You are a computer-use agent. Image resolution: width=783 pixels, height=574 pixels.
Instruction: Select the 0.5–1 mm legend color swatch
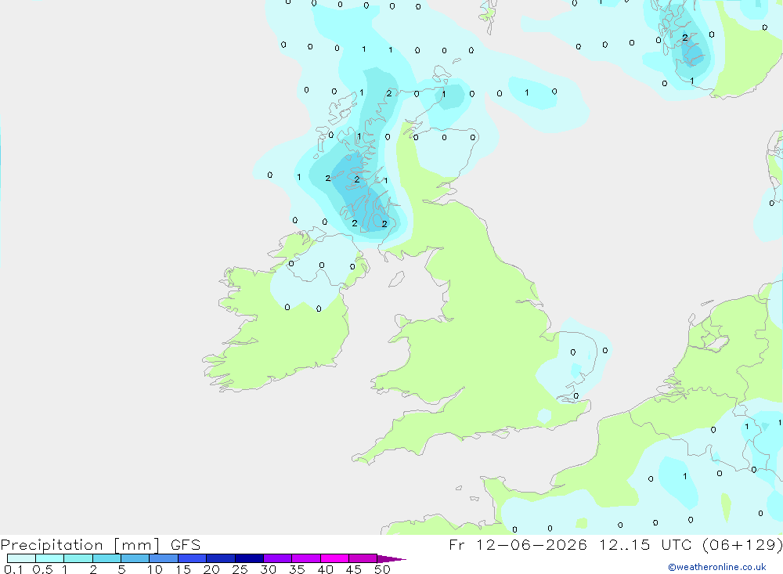(x=49, y=558)
